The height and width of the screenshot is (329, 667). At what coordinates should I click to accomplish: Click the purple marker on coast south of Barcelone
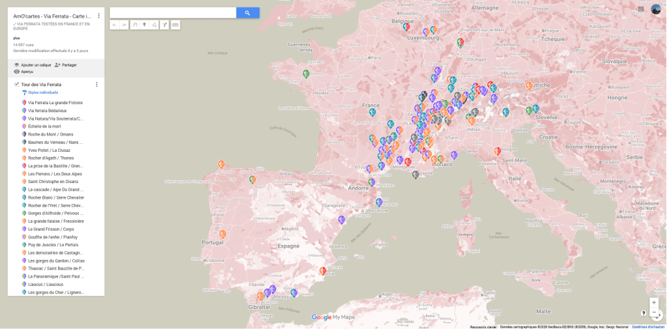[341, 220]
